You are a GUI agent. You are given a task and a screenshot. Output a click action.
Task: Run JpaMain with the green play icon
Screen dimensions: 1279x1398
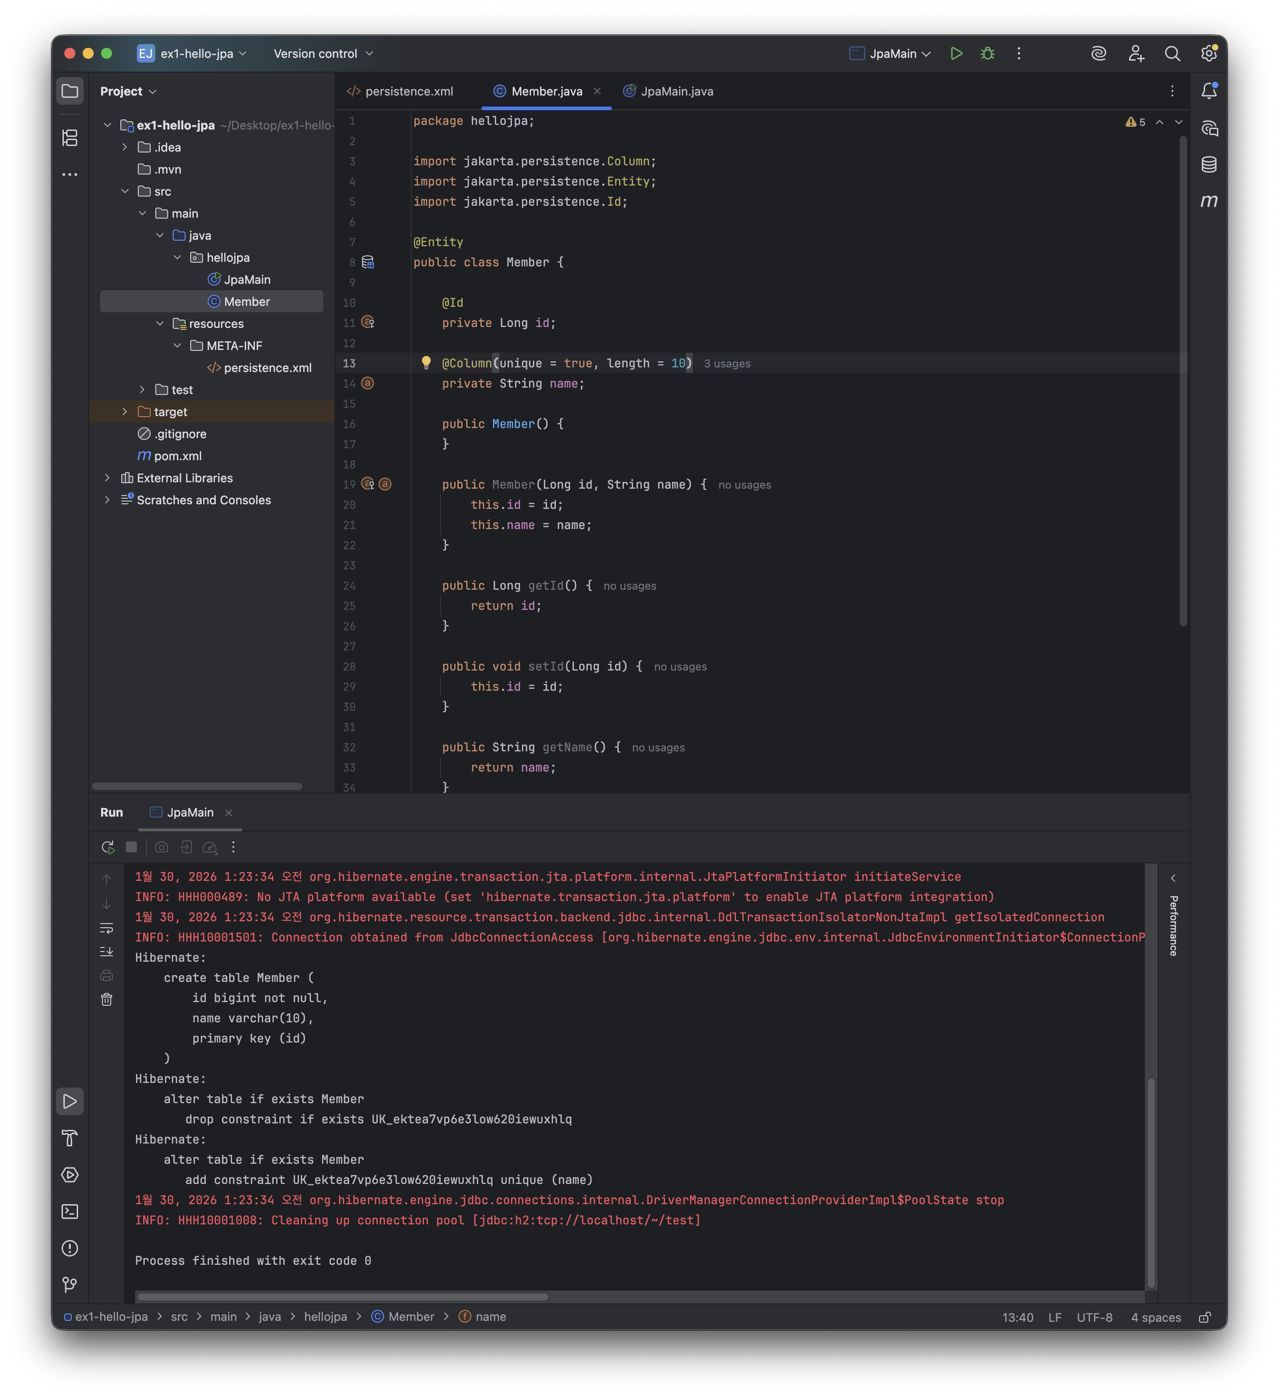coord(956,53)
